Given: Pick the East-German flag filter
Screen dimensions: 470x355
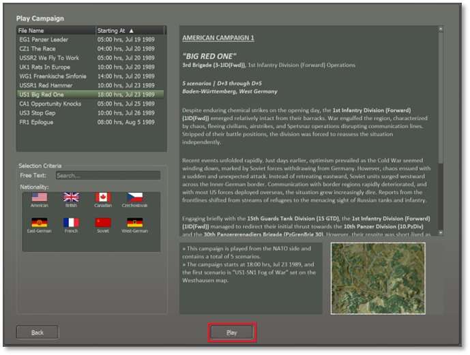Looking at the screenshot, I should pyautogui.click(x=40, y=223).
